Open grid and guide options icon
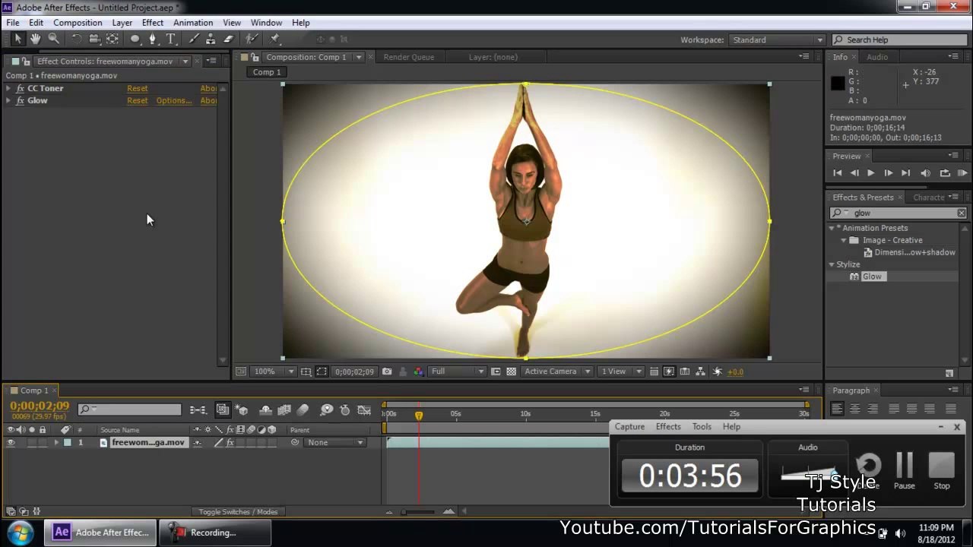 (x=306, y=372)
